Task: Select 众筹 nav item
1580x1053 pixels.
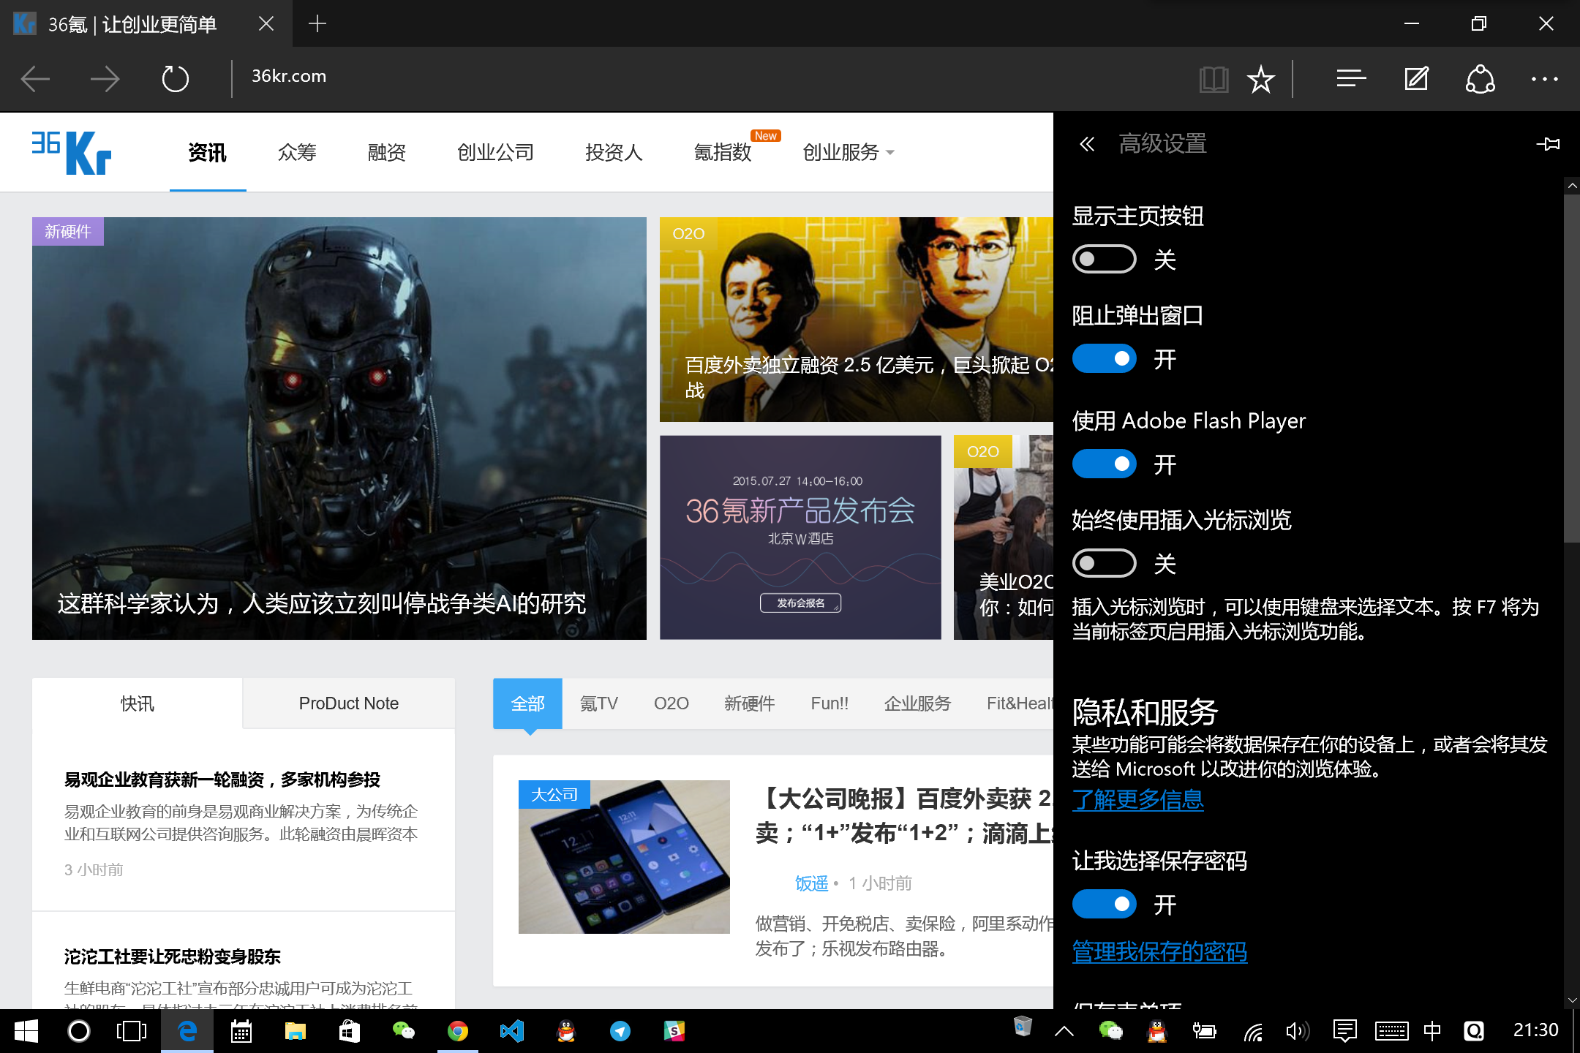Action: 297,152
